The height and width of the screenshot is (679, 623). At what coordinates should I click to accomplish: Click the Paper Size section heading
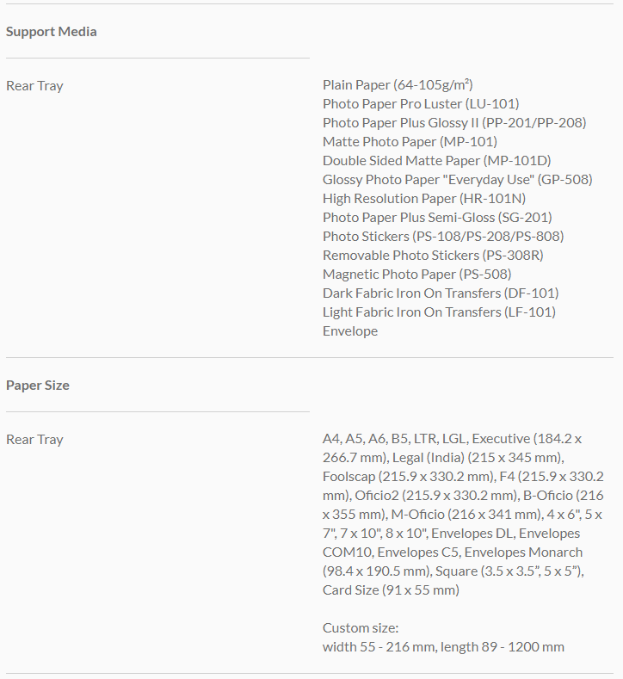[37, 386]
